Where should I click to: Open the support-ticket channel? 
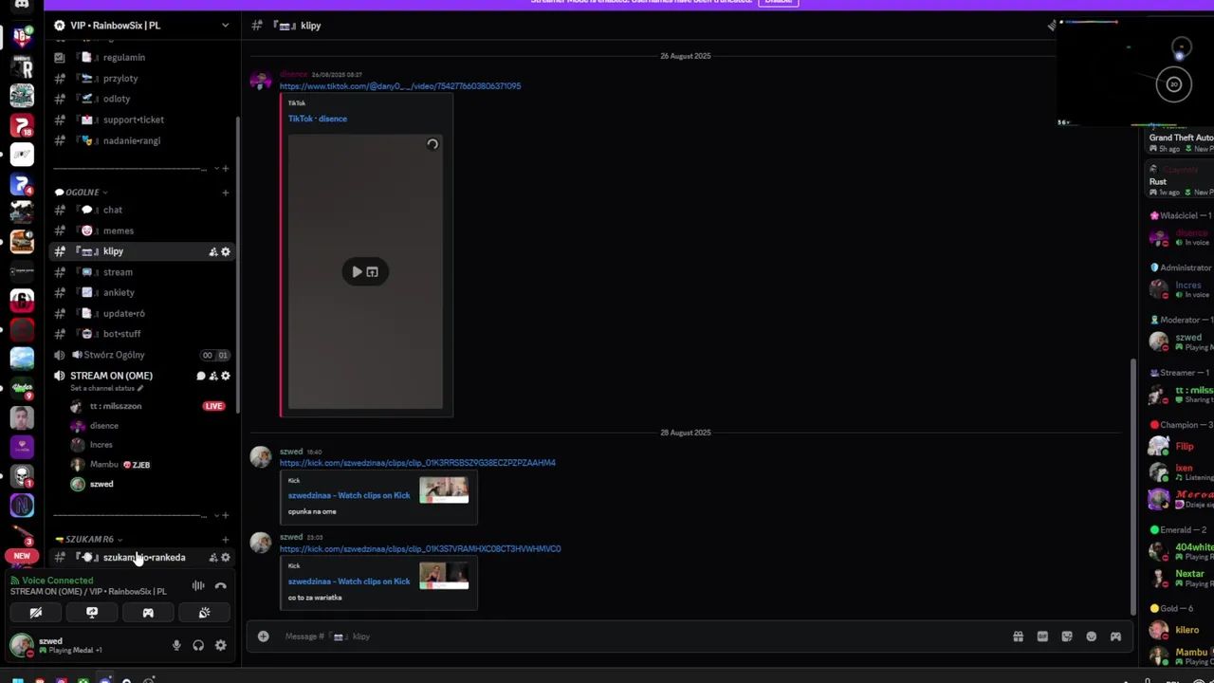(x=142, y=120)
